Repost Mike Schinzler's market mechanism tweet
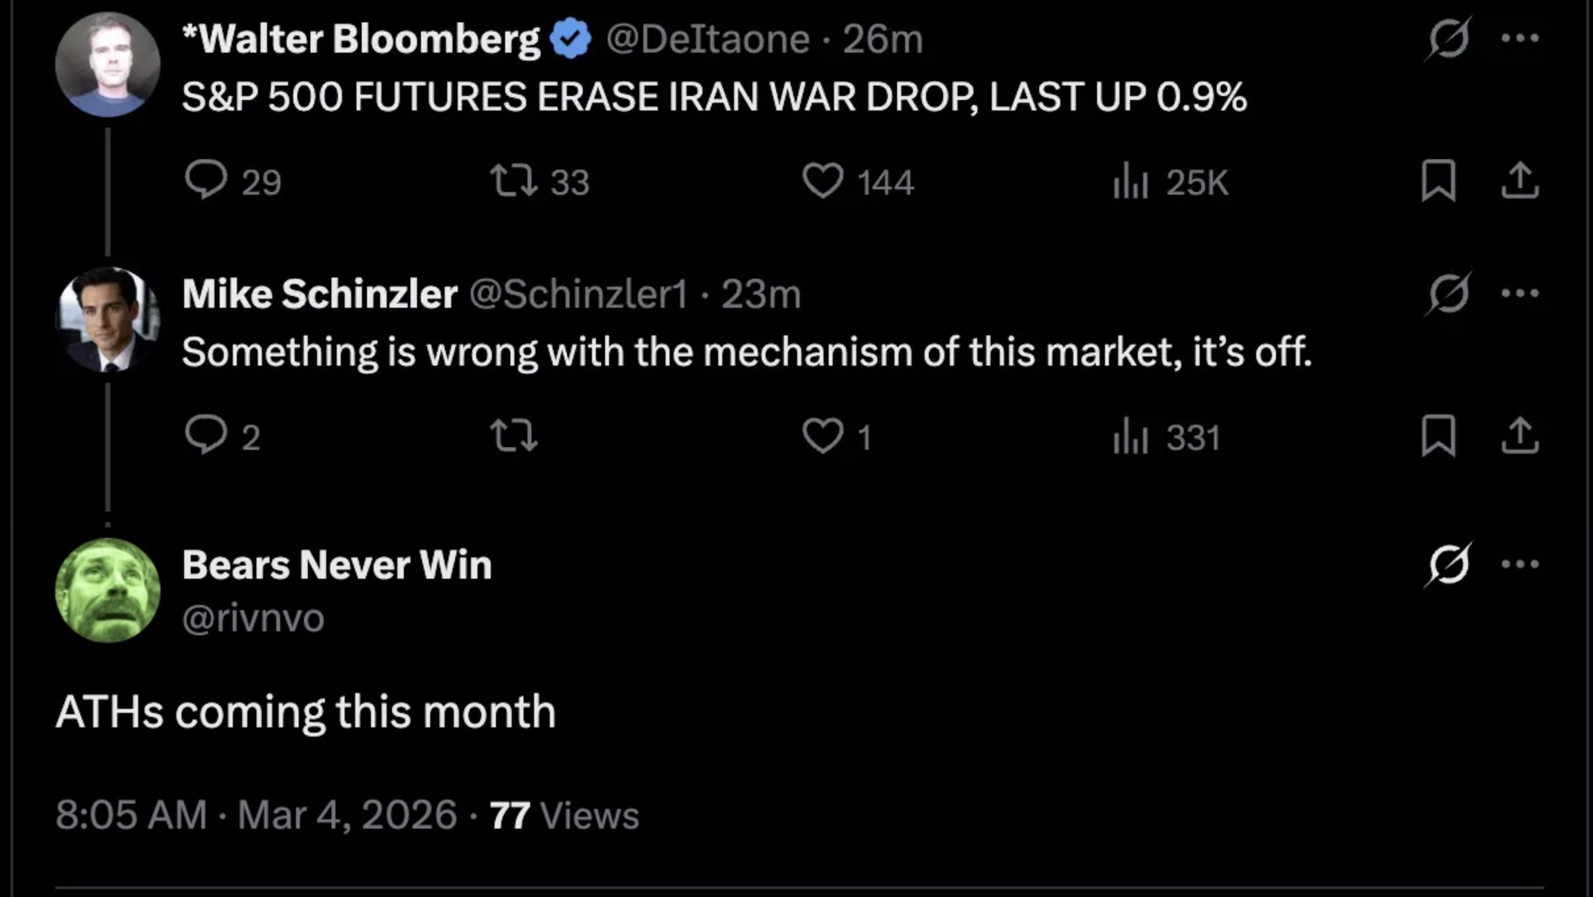This screenshot has height=897, width=1593. [514, 436]
